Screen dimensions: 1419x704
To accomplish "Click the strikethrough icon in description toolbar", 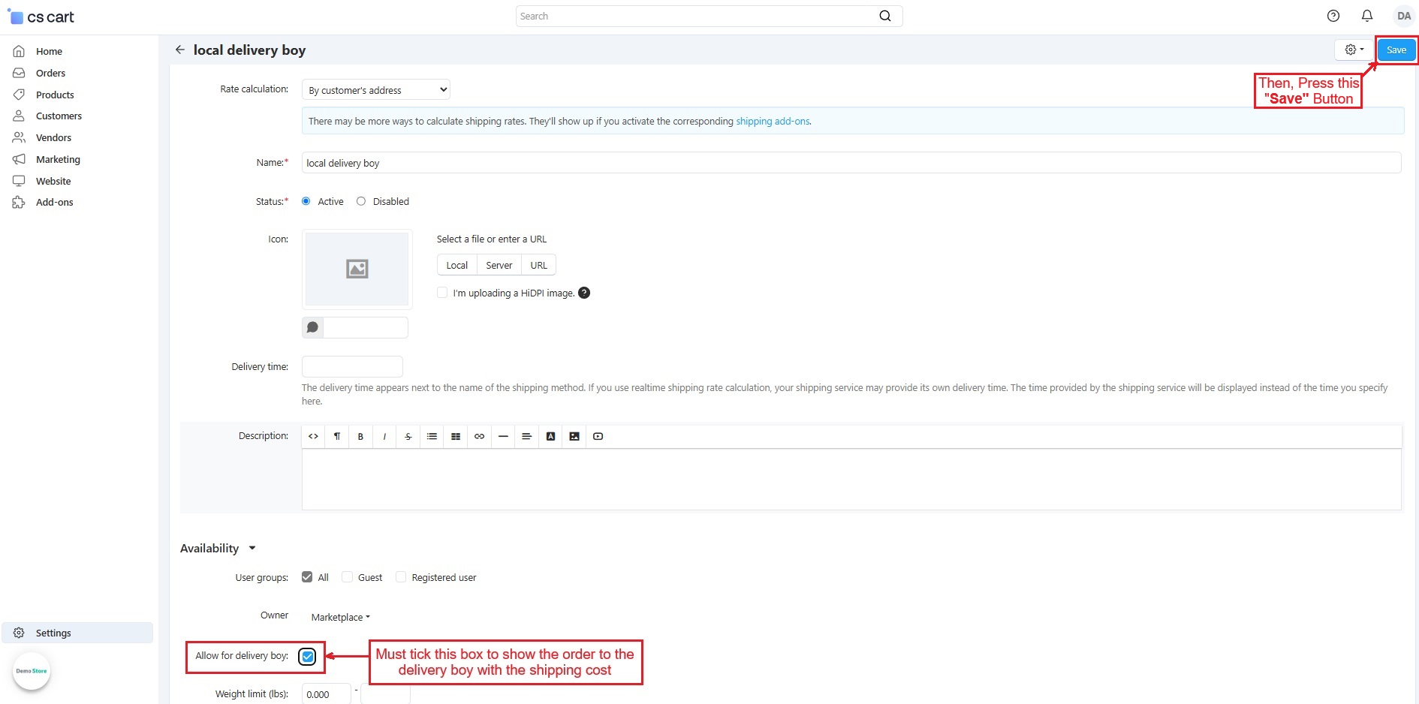I will pyautogui.click(x=408, y=436).
